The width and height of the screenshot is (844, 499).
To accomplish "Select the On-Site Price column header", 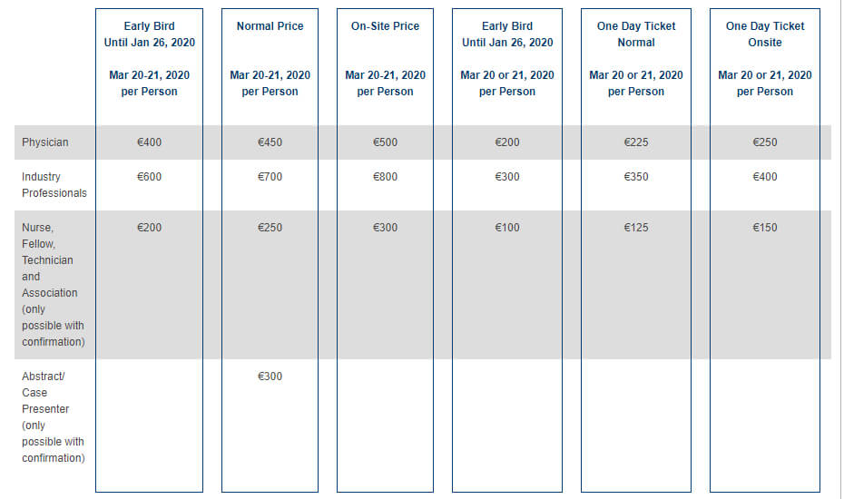I will (x=385, y=25).
